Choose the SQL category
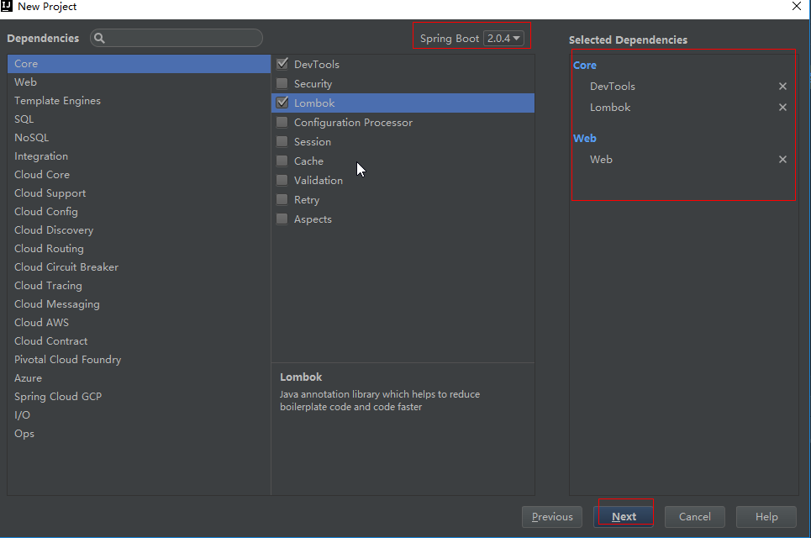 coord(139,119)
